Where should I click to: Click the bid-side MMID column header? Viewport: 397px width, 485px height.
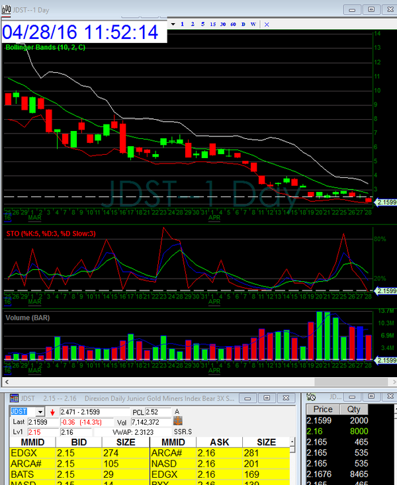click(x=32, y=442)
